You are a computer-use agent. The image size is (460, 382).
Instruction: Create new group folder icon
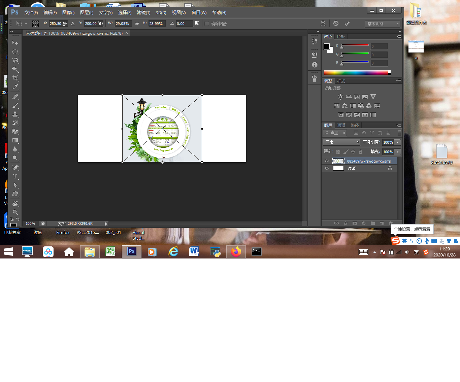(x=373, y=223)
